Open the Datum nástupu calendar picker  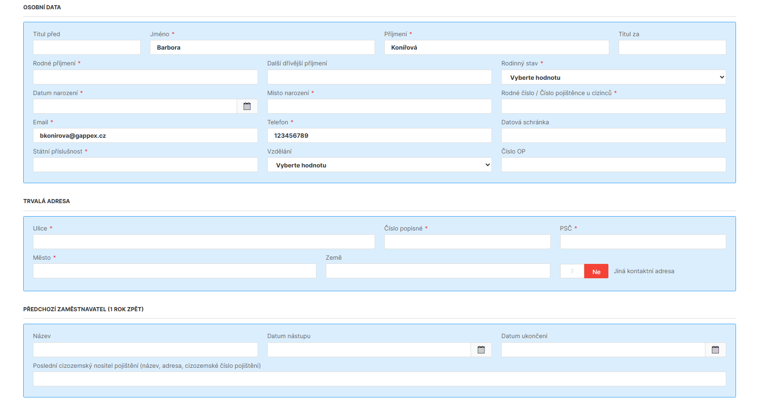[481, 350]
